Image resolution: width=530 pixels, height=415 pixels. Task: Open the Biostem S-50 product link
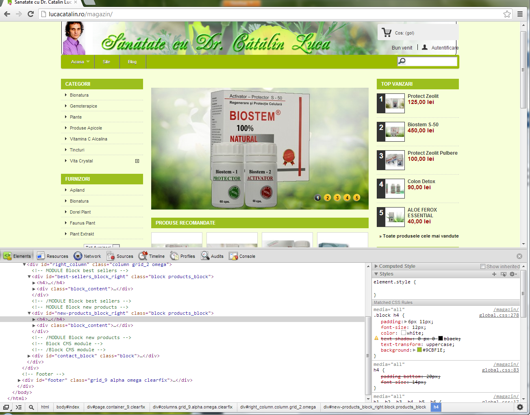pyautogui.click(x=423, y=125)
